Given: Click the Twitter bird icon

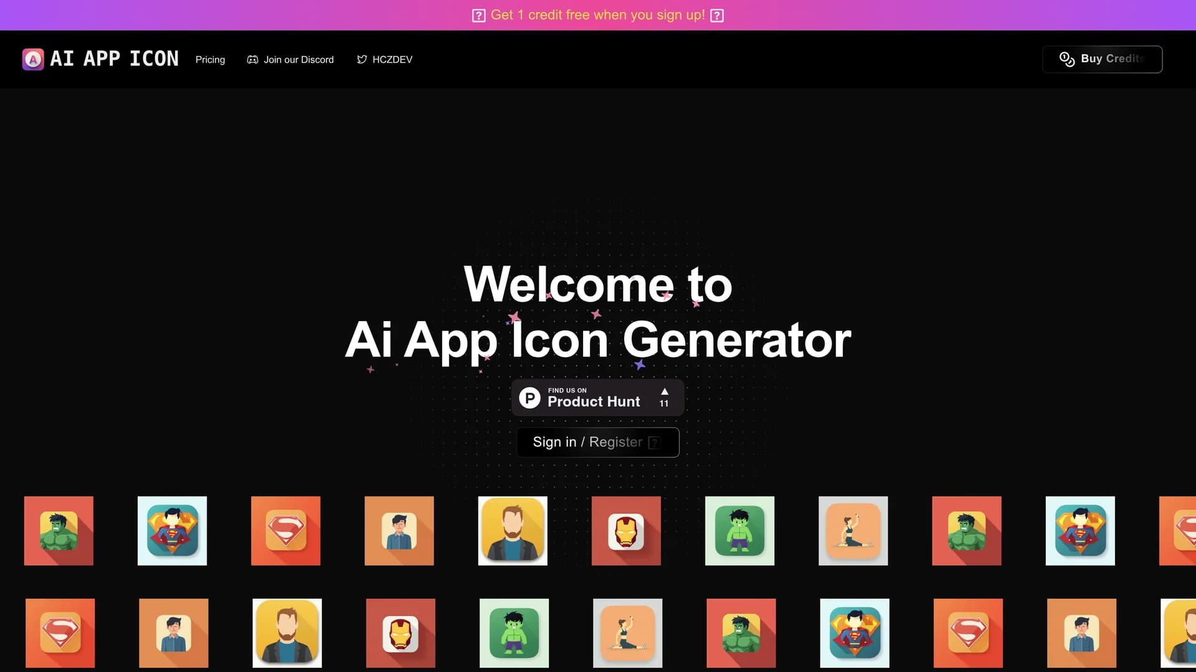Looking at the screenshot, I should [361, 60].
